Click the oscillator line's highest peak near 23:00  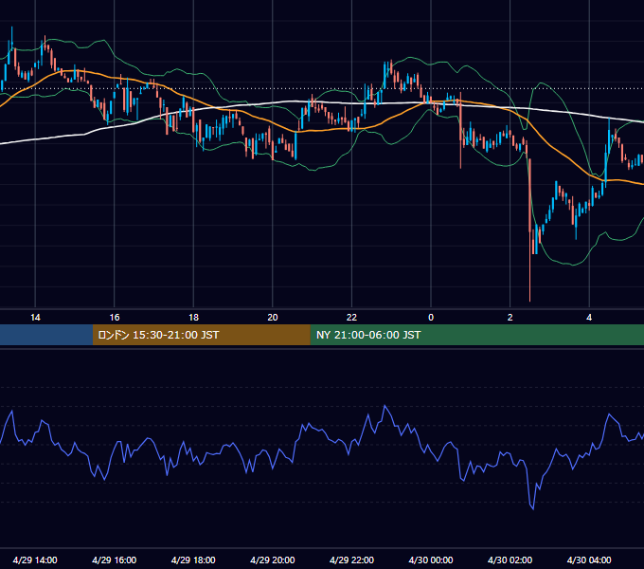[385, 406]
